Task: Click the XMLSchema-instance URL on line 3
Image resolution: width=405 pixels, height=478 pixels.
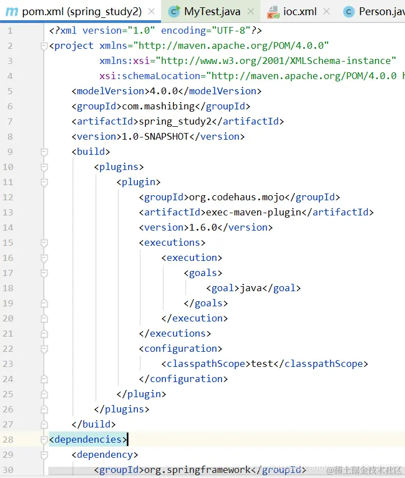Action: 276,61
